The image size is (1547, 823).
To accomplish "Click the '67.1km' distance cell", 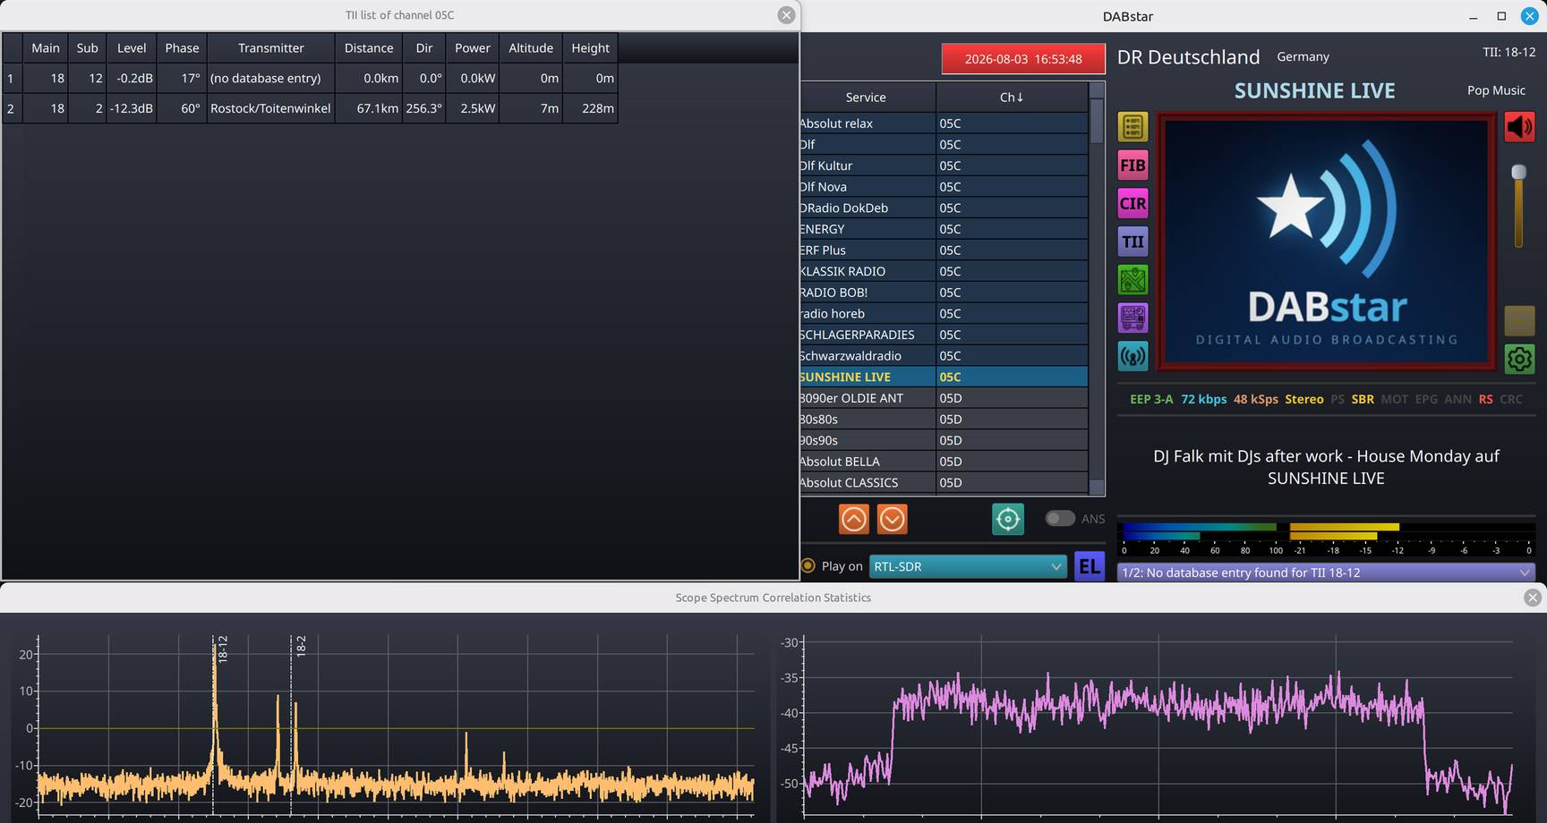I will click(369, 108).
